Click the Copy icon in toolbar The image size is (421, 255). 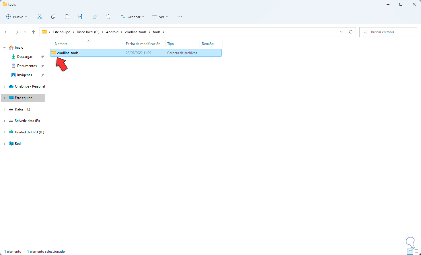53,17
